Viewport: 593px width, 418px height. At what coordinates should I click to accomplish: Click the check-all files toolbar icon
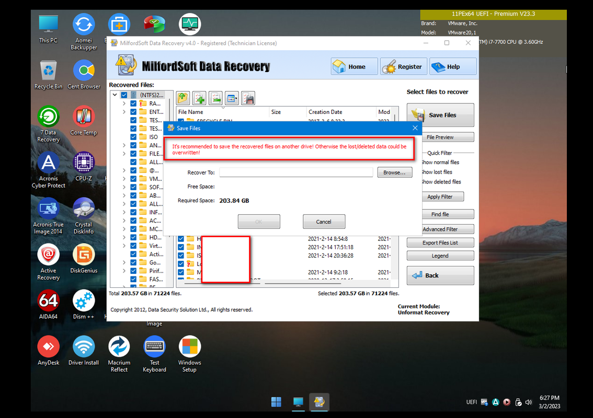pyautogui.click(x=199, y=98)
